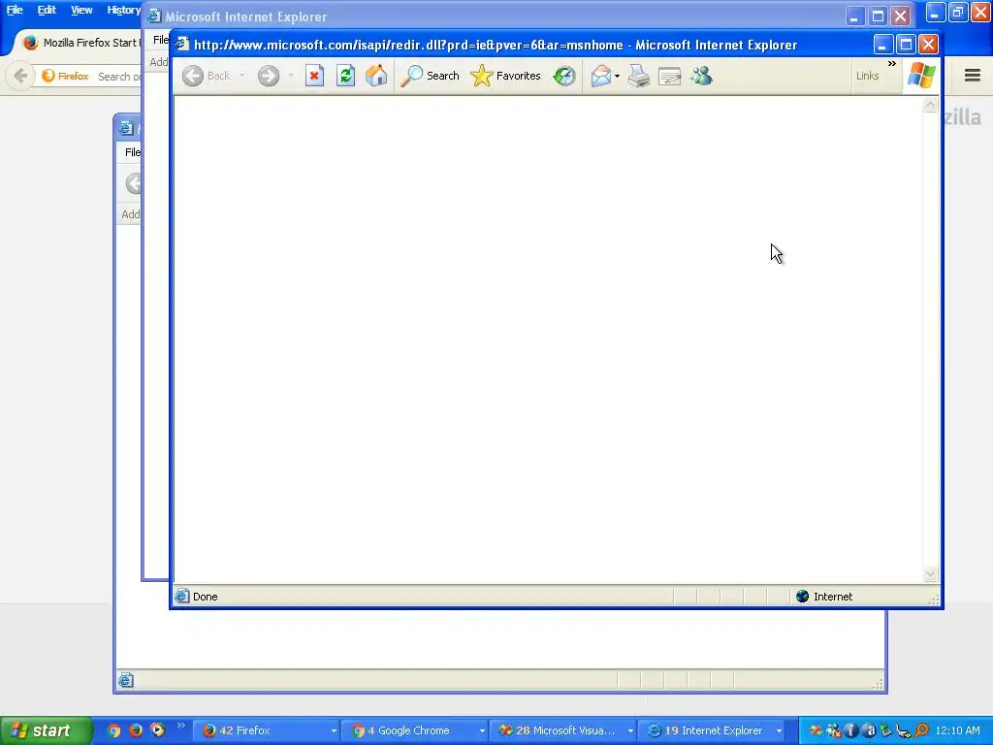
Task: Open the Favorites pane
Action: [x=506, y=76]
